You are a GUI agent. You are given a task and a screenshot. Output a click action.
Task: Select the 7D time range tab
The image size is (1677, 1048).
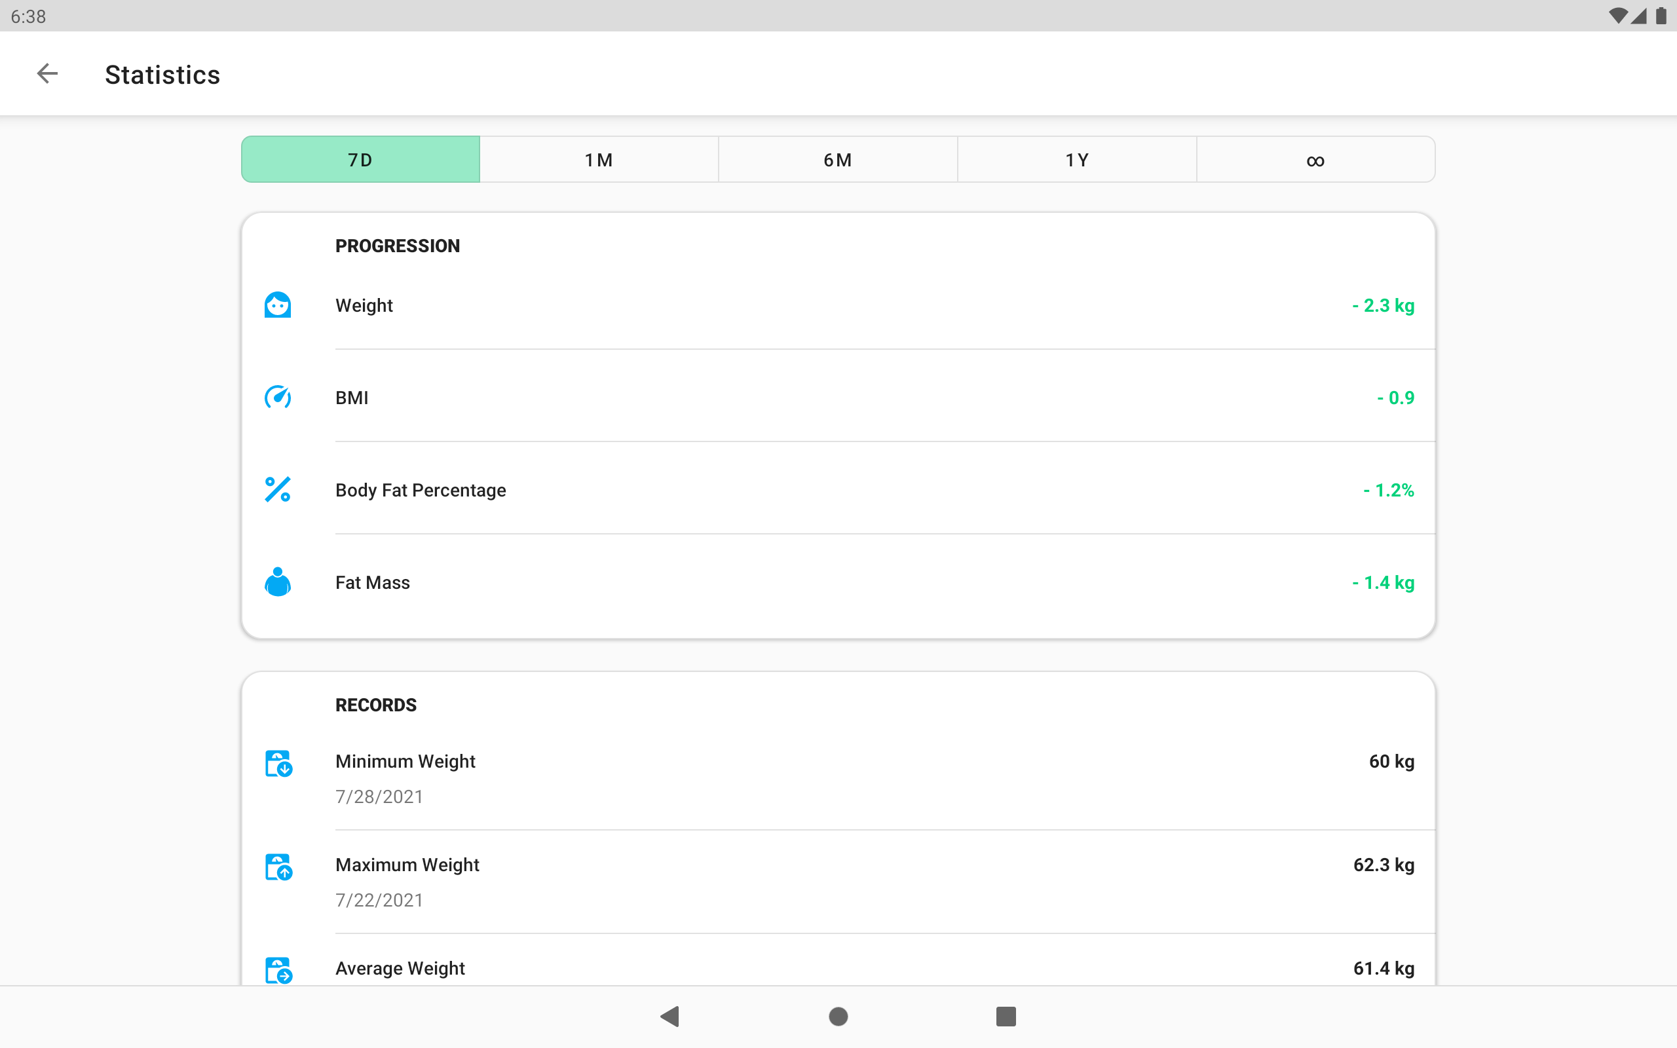[360, 159]
